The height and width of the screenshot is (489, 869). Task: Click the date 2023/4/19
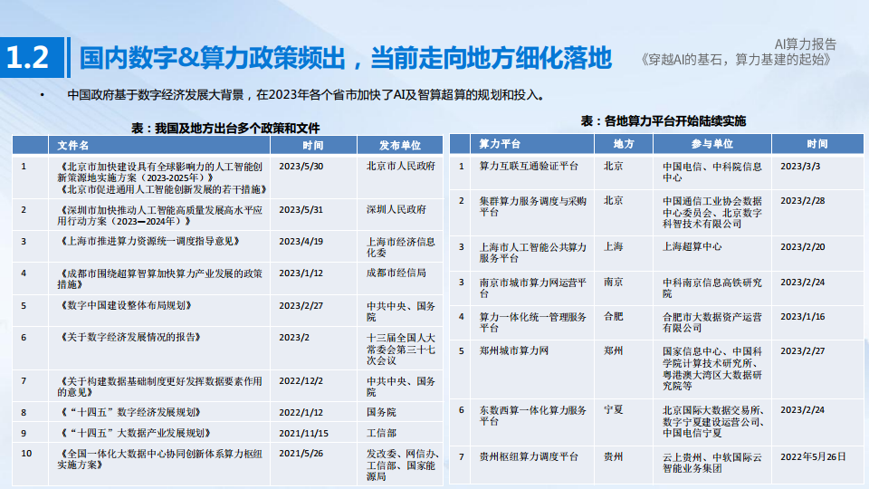301,242
